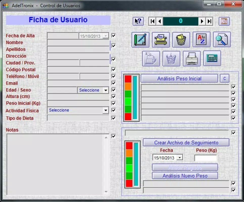Toggle first checkbox under Análisis Peso Inicial

tap(233, 87)
